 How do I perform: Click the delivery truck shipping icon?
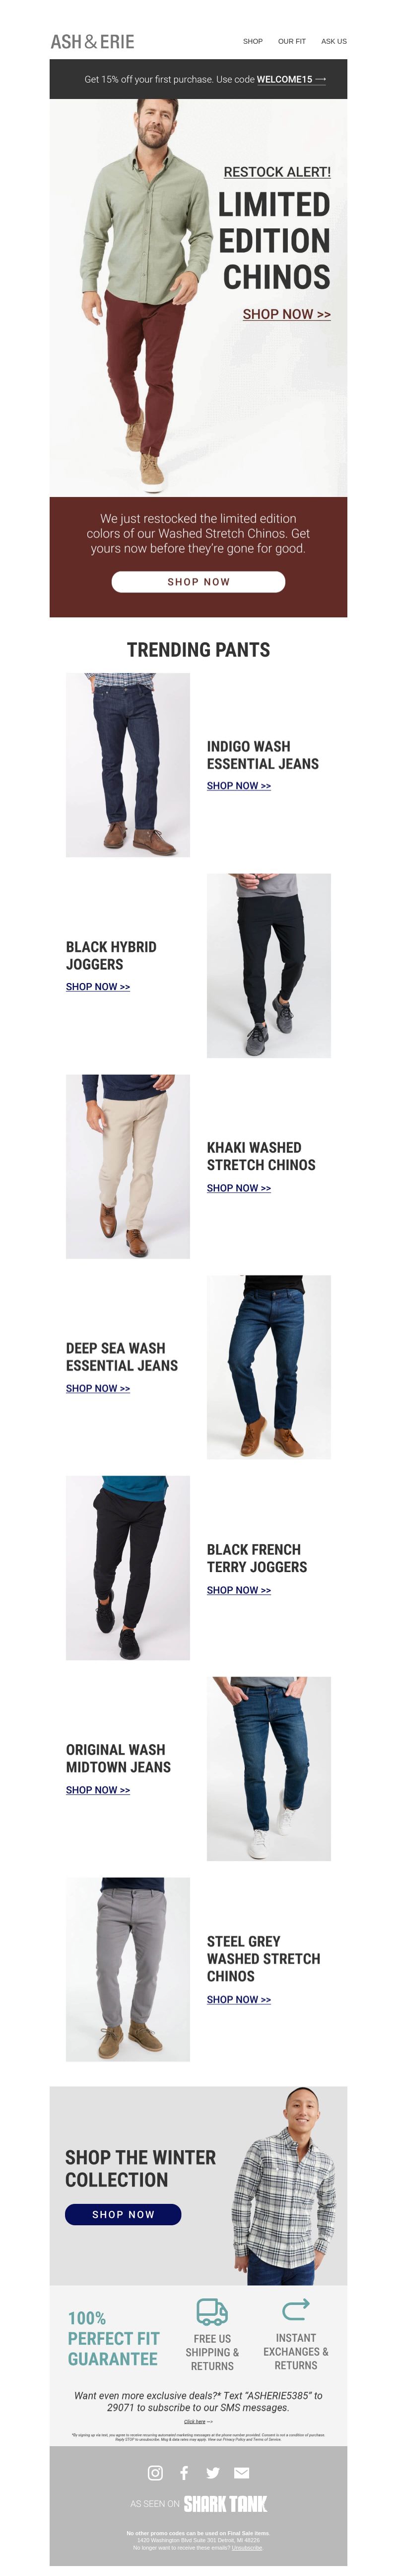(211, 2311)
